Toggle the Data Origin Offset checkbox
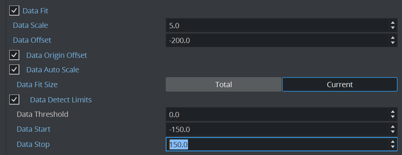This screenshot has height=155, width=402. click(14, 55)
